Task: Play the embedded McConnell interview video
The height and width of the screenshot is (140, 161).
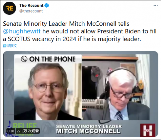Action: 80,94
